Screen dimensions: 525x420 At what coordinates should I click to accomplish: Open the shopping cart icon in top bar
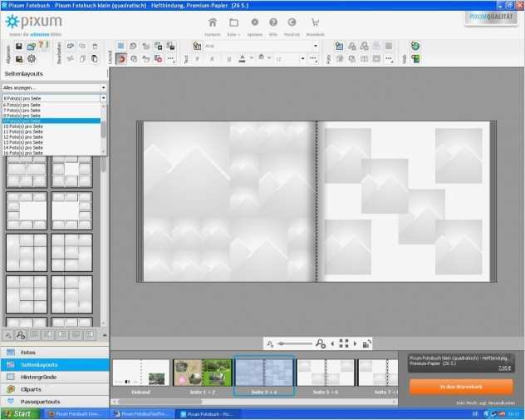(315, 22)
